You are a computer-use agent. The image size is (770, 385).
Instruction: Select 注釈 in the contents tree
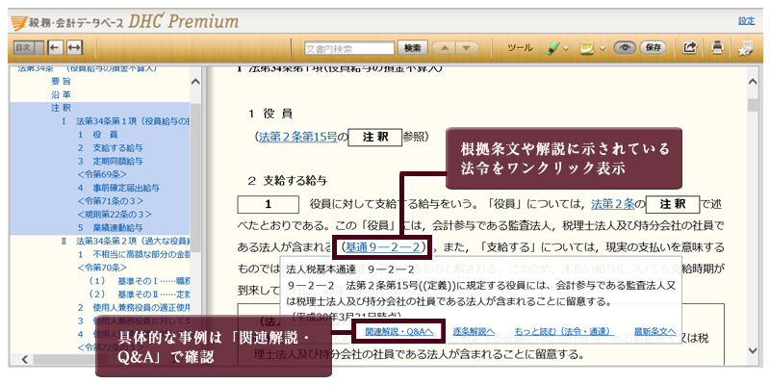click(61, 108)
